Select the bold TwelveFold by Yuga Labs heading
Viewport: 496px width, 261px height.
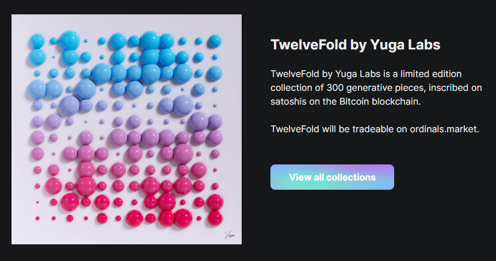[355, 45]
